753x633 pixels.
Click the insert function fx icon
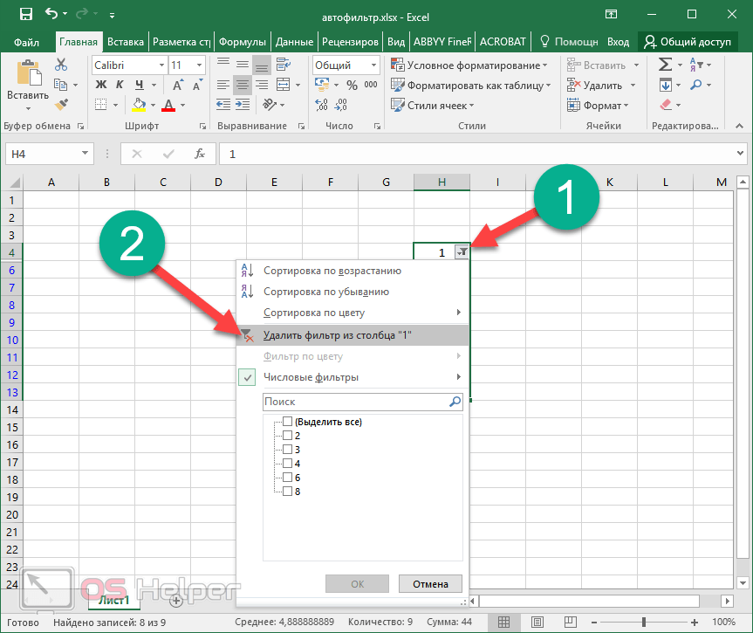pyautogui.click(x=200, y=154)
